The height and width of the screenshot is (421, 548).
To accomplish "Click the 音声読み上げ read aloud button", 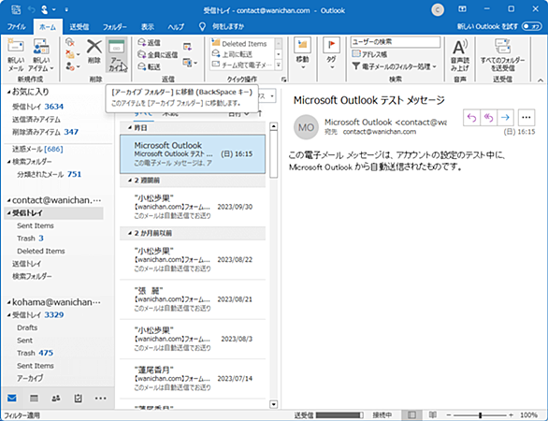I will point(459,55).
